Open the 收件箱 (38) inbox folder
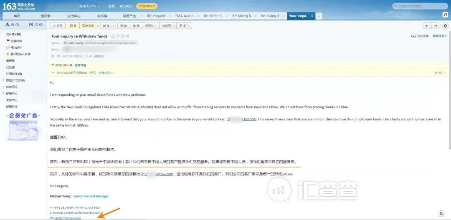451x220 pixels. point(13,35)
